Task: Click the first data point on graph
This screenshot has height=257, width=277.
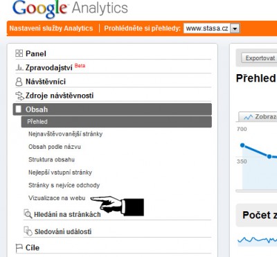Action: coord(242,145)
